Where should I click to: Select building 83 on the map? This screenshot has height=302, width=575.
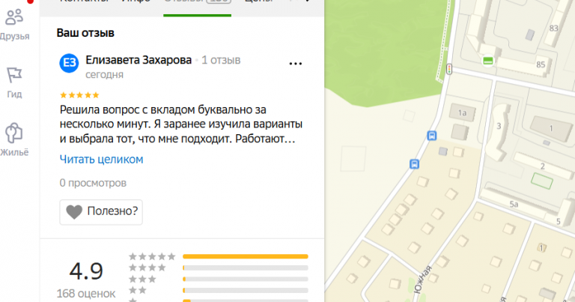[554, 28]
